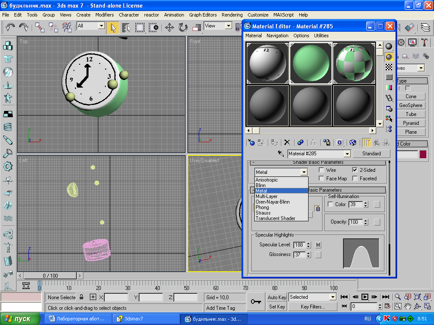Click the Select by Name icon

(126, 28)
